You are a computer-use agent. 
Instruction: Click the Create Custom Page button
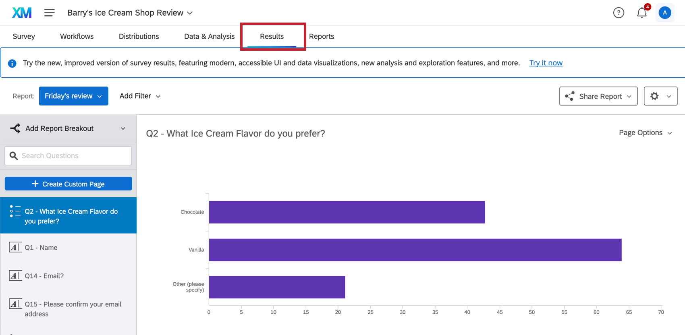(x=68, y=184)
